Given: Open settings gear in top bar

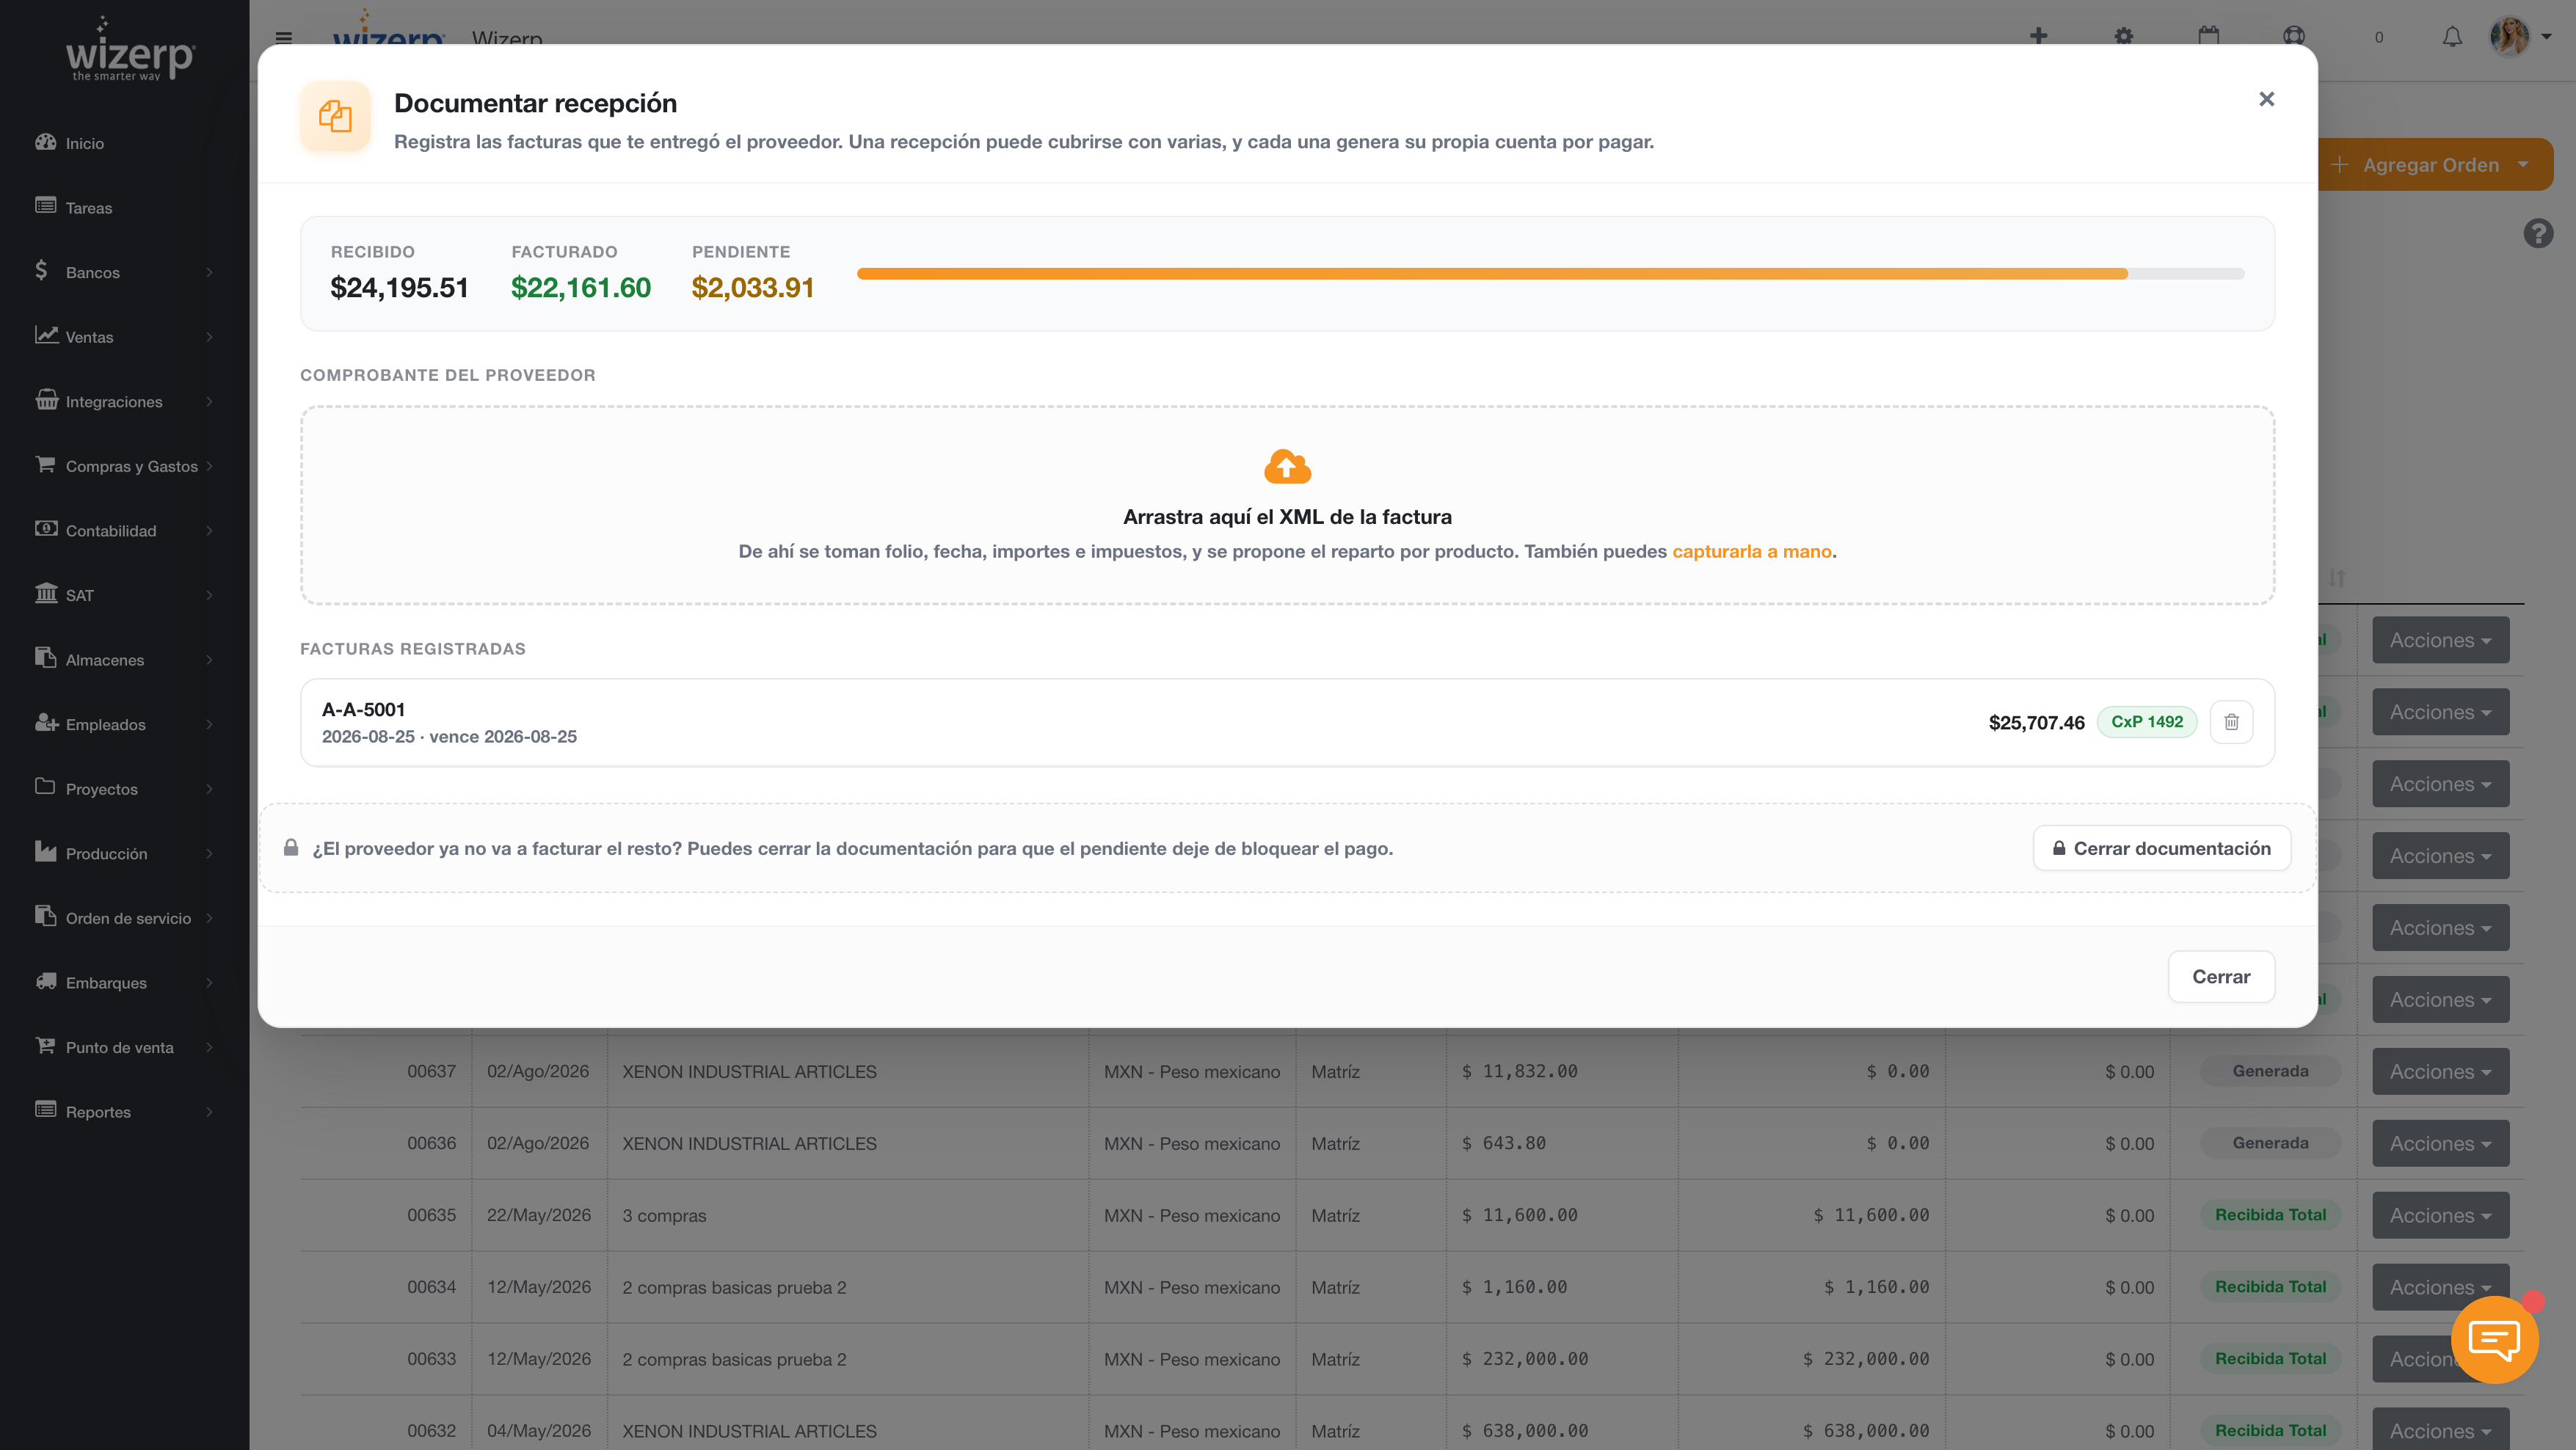Looking at the screenshot, I should (x=2124, y=37).
